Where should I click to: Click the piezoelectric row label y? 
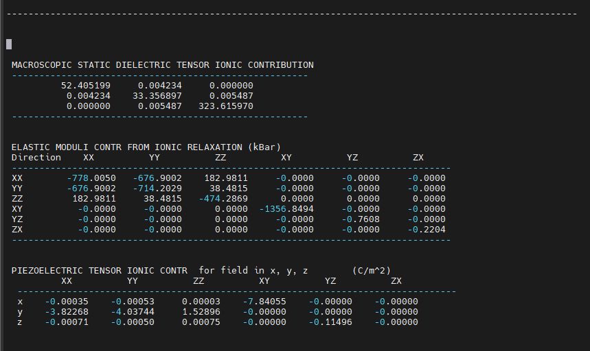click(20, 313)
